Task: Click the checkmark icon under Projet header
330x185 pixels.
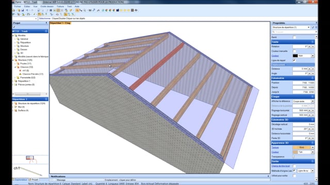Action: tap(14, 27)
